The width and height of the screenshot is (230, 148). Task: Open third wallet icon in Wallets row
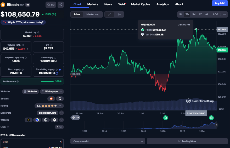pos(46,120)
